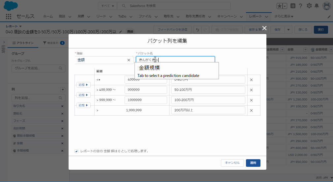Click the redo arrow icon
Viewport: 333px width, 182px height.
[x=205, y=30]
